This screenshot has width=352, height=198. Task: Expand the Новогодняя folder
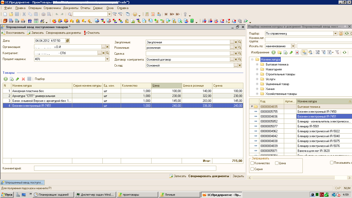257,69
